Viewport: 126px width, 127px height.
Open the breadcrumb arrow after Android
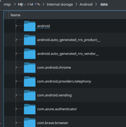tap(96, 4)
